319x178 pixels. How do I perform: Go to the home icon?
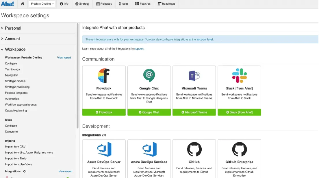22,4
